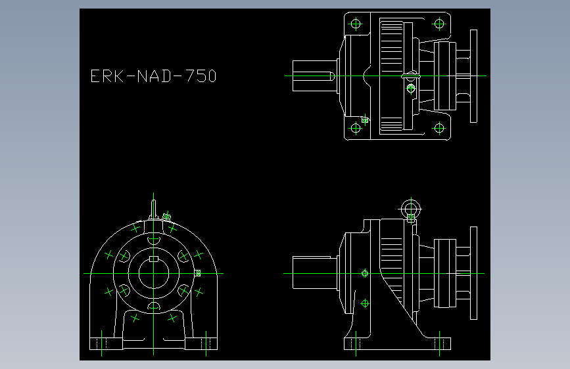Image resolution: width=570 pixels, height=369 pixels.
Task: Select the lifting eye bolt atop the front view
Action: pos(153,210)
